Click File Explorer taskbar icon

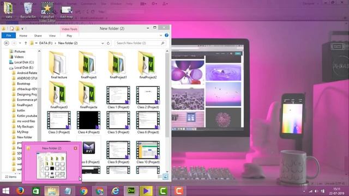52,191
